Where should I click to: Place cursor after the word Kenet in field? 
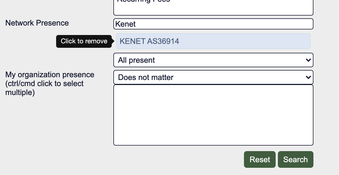click(x=136, y=24)
